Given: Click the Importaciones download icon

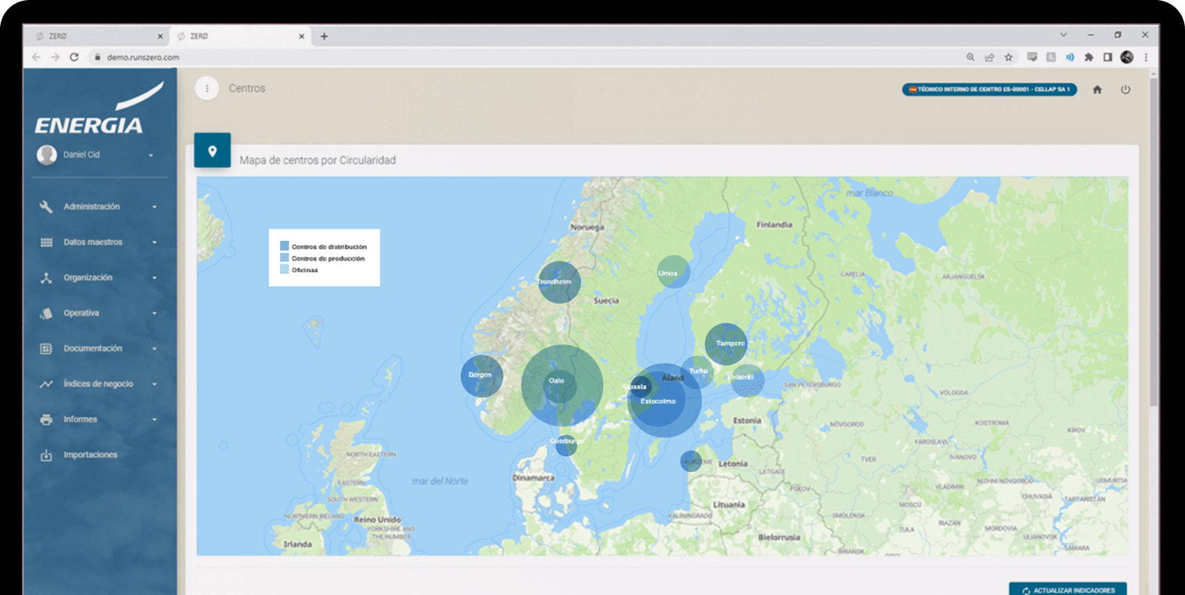Looking at the screenshot, I should coord(46,455).
